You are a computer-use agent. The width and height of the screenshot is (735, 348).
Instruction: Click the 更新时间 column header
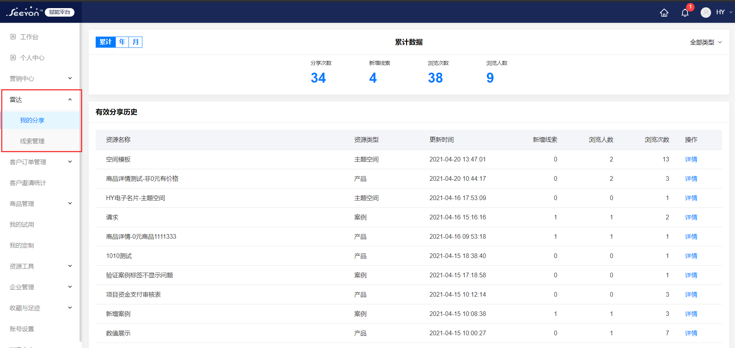(x=442, y=139)
